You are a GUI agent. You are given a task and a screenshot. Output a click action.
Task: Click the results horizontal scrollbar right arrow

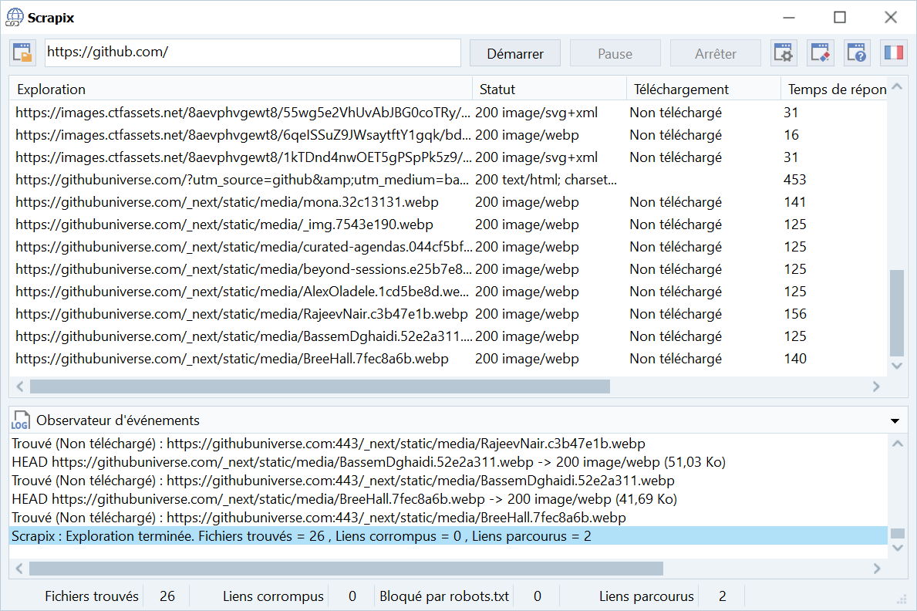pyautogui.click(x=876, y=387)
